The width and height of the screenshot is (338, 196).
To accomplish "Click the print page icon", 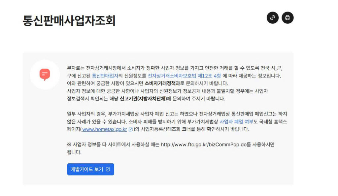I will point(287,18).
